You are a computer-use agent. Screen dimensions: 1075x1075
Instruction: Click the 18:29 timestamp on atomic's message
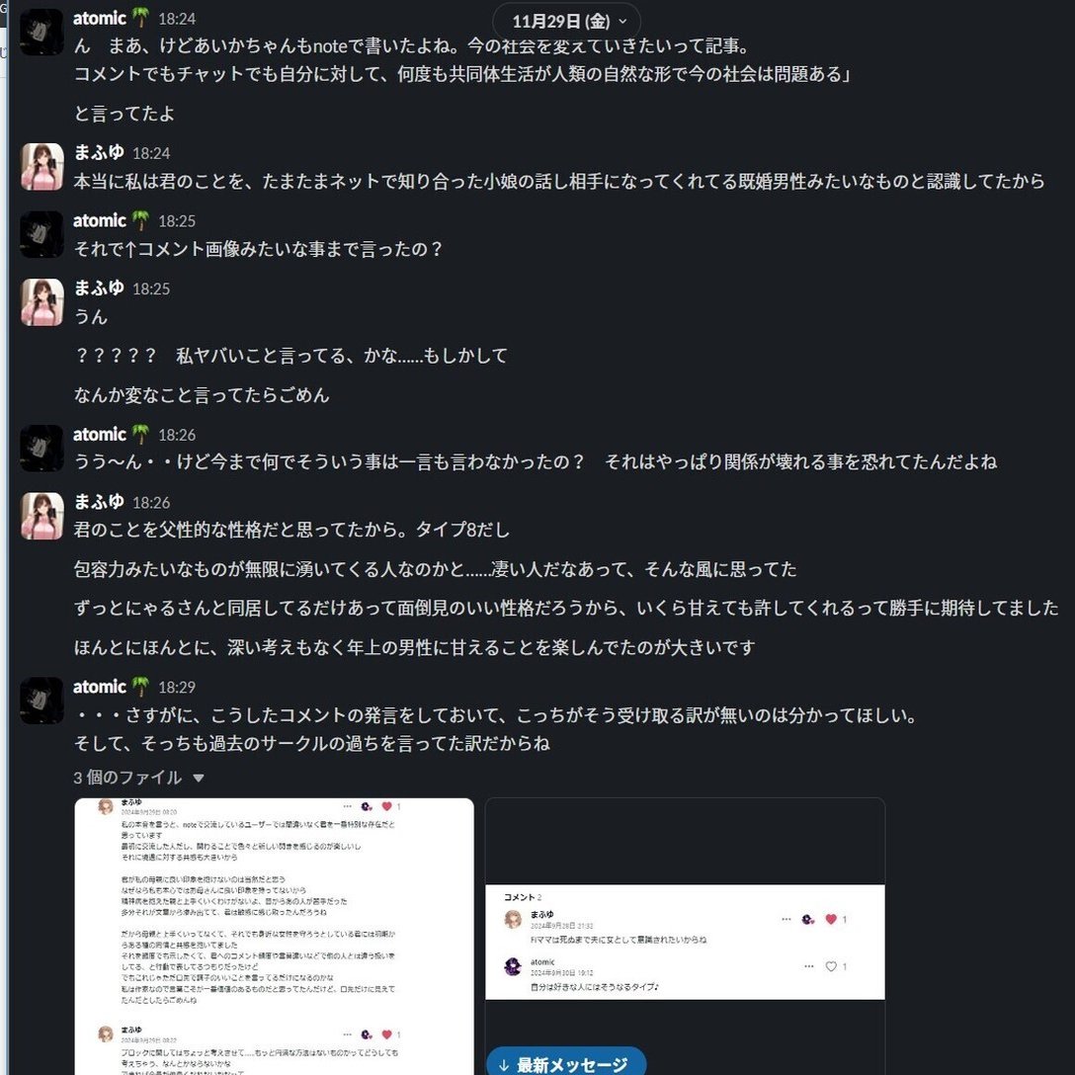[x=177, y=687]
